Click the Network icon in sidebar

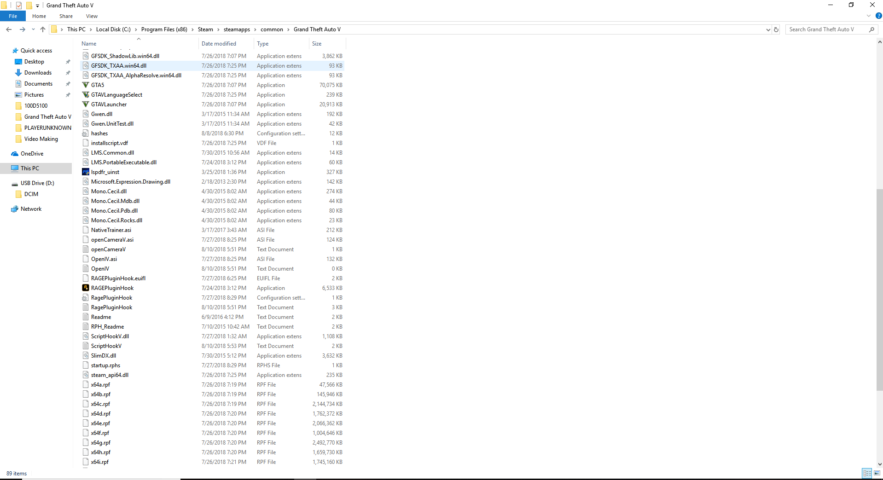point(15,209)
